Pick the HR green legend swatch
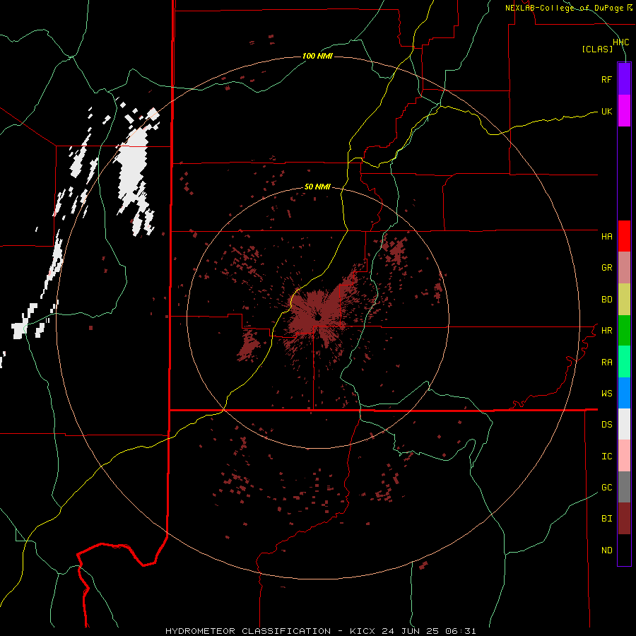The height and width of the screenshot is (636, 636). coord(624,331)
